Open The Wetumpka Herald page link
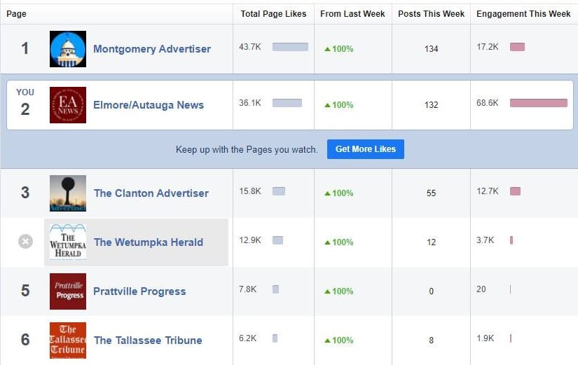578x365 pixels. point(149,242)
